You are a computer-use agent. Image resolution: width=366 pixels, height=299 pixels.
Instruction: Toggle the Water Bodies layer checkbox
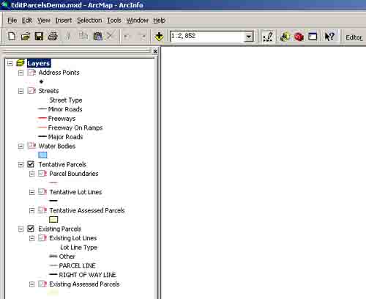[x=31, y=146]
